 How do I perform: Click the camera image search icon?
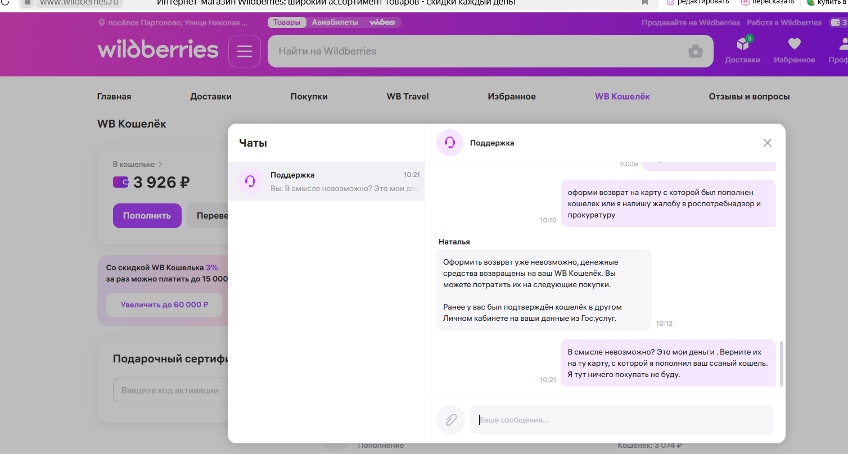[696, 51]
